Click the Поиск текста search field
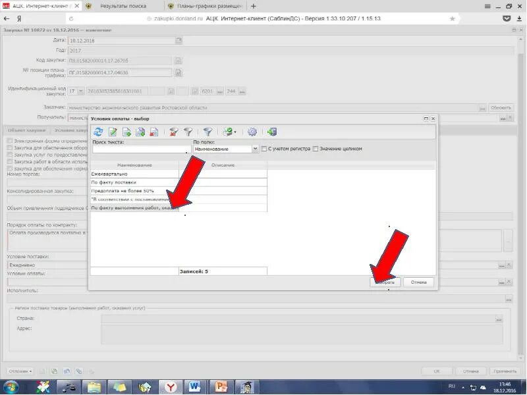This screenshot has width=527, height=395. click(141, 149)
